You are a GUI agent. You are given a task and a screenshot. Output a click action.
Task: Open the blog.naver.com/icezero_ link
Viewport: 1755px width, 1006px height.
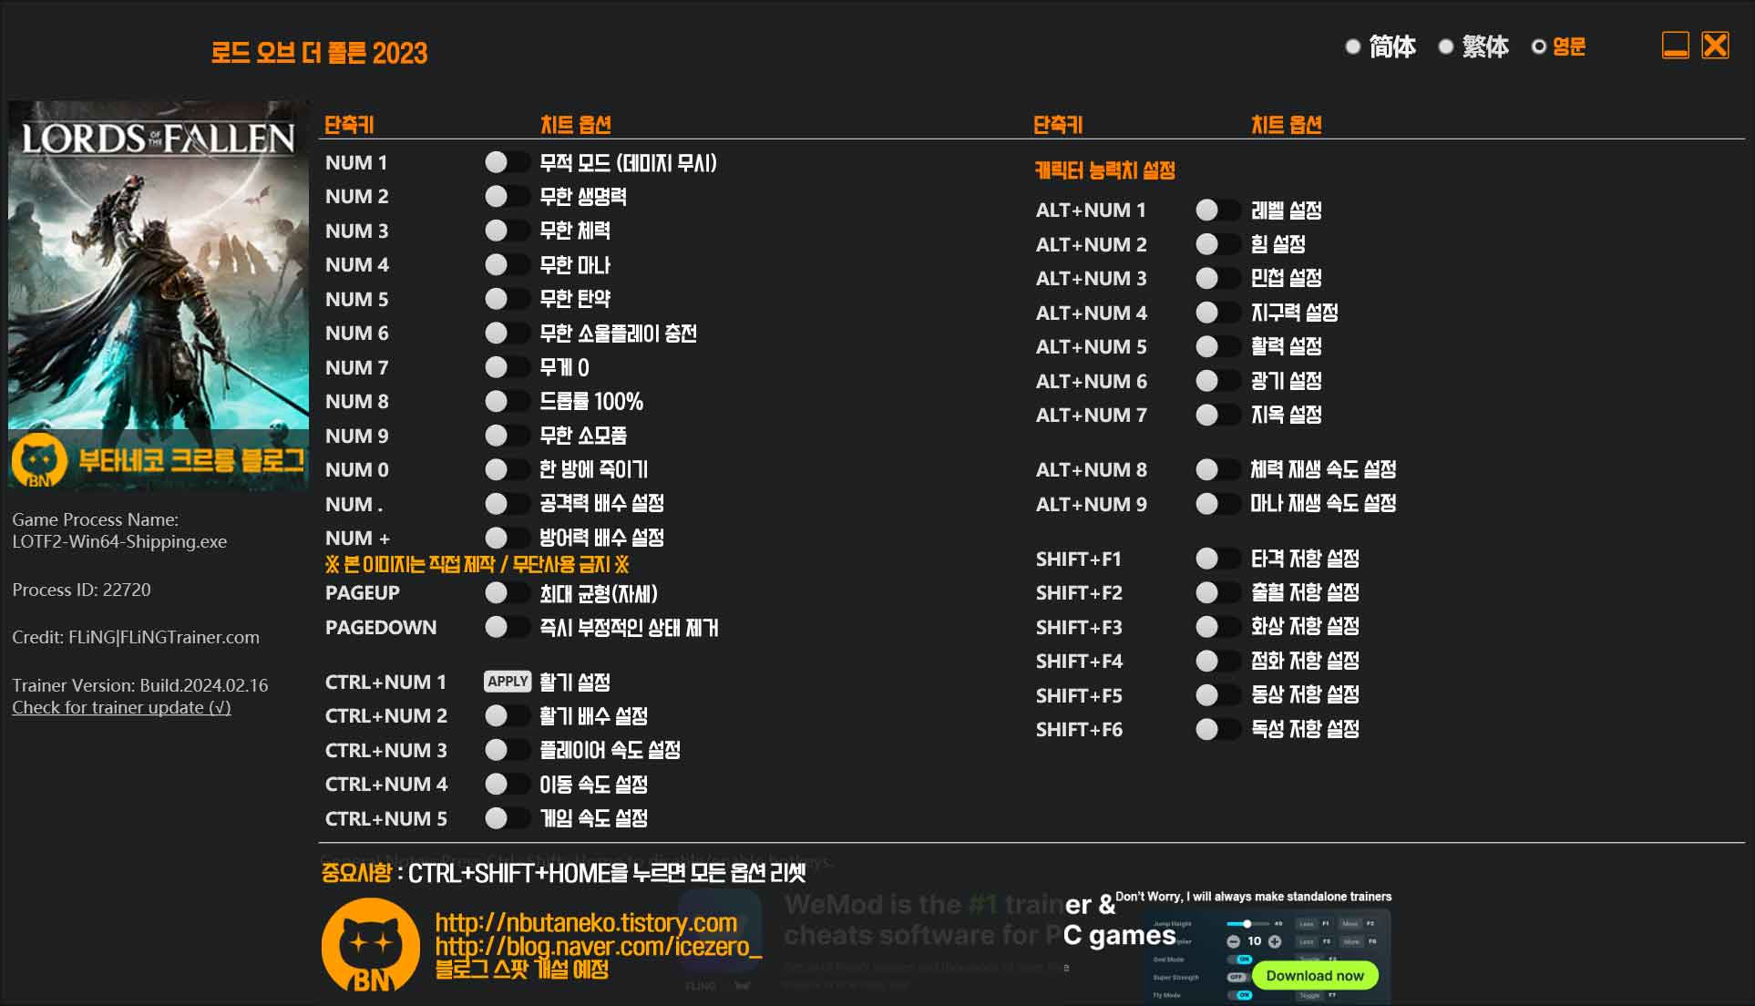click(598, 947)
